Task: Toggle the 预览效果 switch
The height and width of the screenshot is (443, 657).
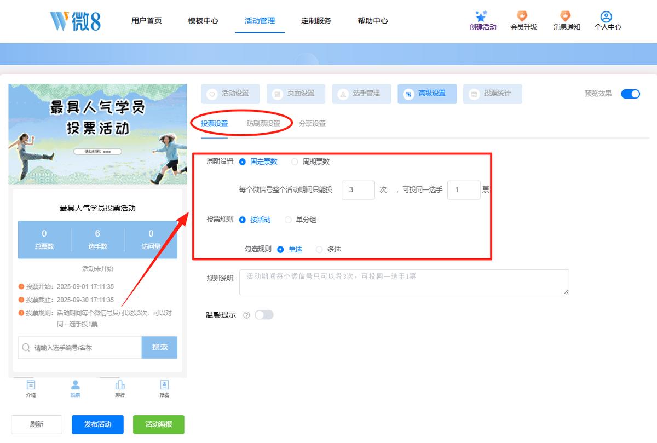Action: coord(630,94)
